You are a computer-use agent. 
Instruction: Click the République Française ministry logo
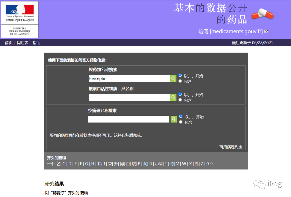point(20,19)
